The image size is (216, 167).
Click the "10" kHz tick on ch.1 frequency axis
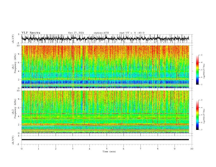[x=19, y=46]
